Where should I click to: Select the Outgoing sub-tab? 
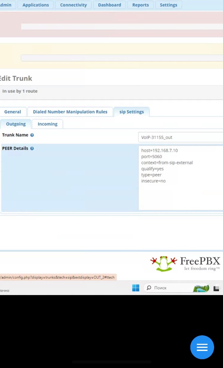16,124
